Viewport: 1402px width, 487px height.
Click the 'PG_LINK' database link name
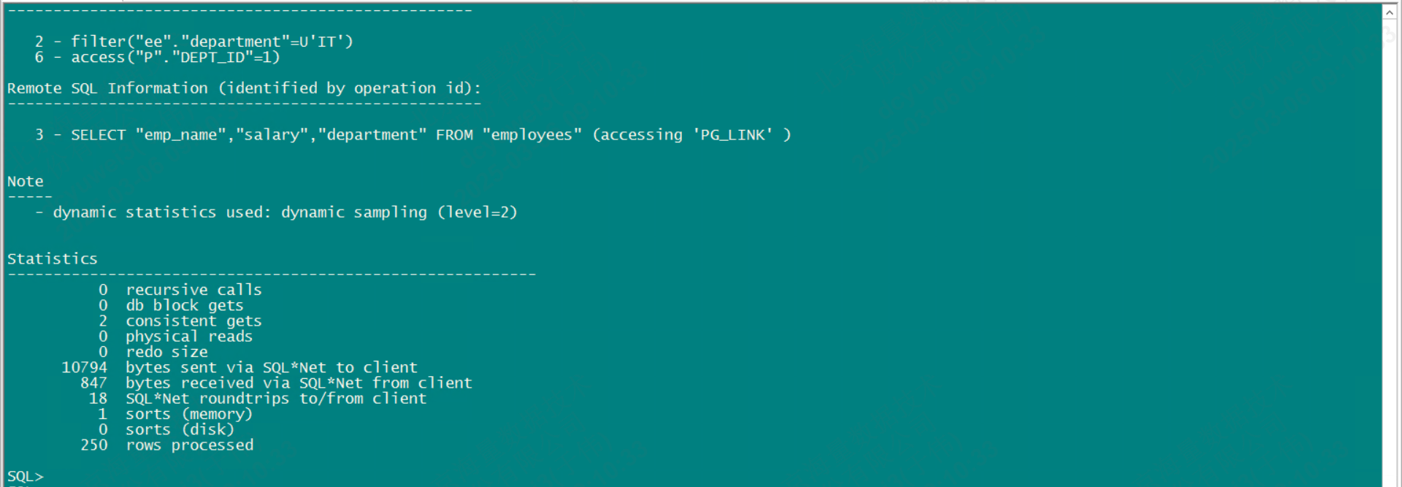[x=732, y=135]
